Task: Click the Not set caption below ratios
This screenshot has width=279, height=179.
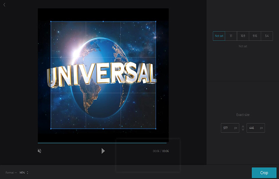Action: [243, 46]
